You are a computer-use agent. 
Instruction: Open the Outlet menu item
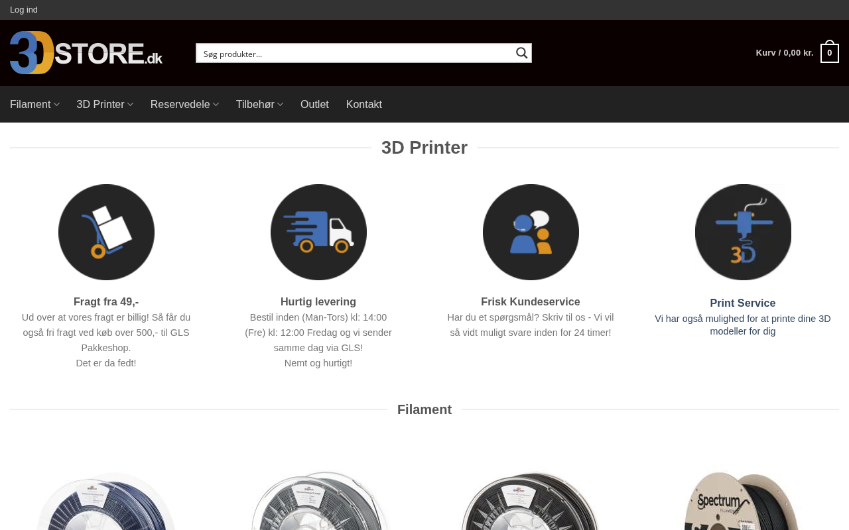tap(314, 105)
